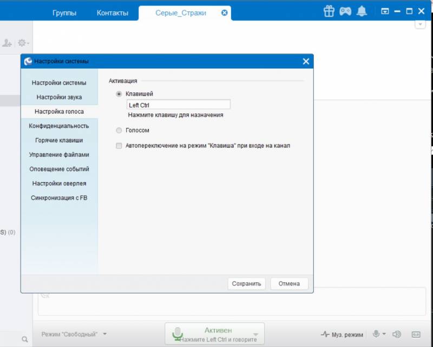This screenshot has height=347, width=433.
Task: Switch to the Контакты tab
Action: 113,13
